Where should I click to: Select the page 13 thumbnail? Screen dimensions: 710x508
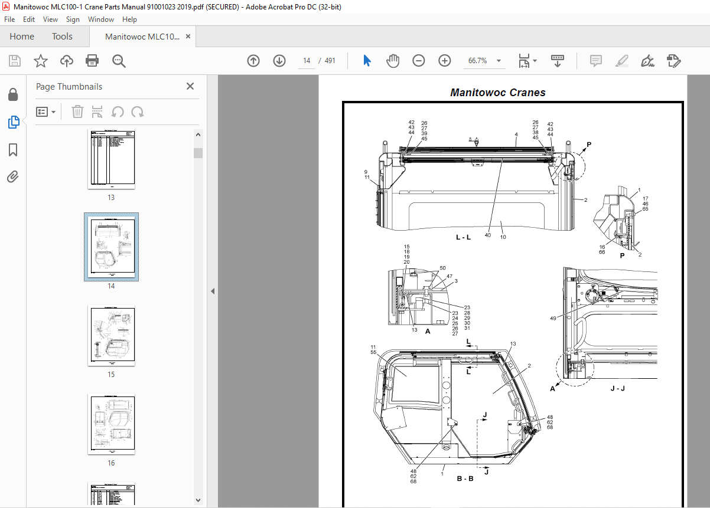click(x=111, y=159)
